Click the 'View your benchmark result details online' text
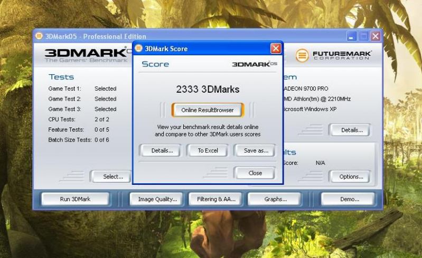422x258 pixels. (x=208, y=127)
